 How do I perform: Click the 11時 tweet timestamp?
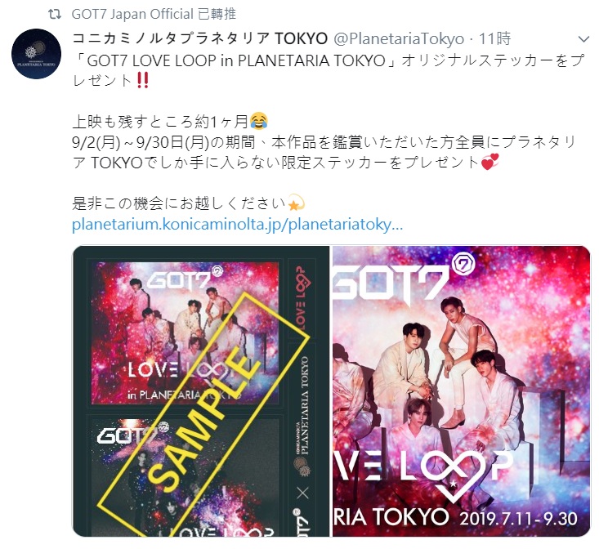point(494,38)
